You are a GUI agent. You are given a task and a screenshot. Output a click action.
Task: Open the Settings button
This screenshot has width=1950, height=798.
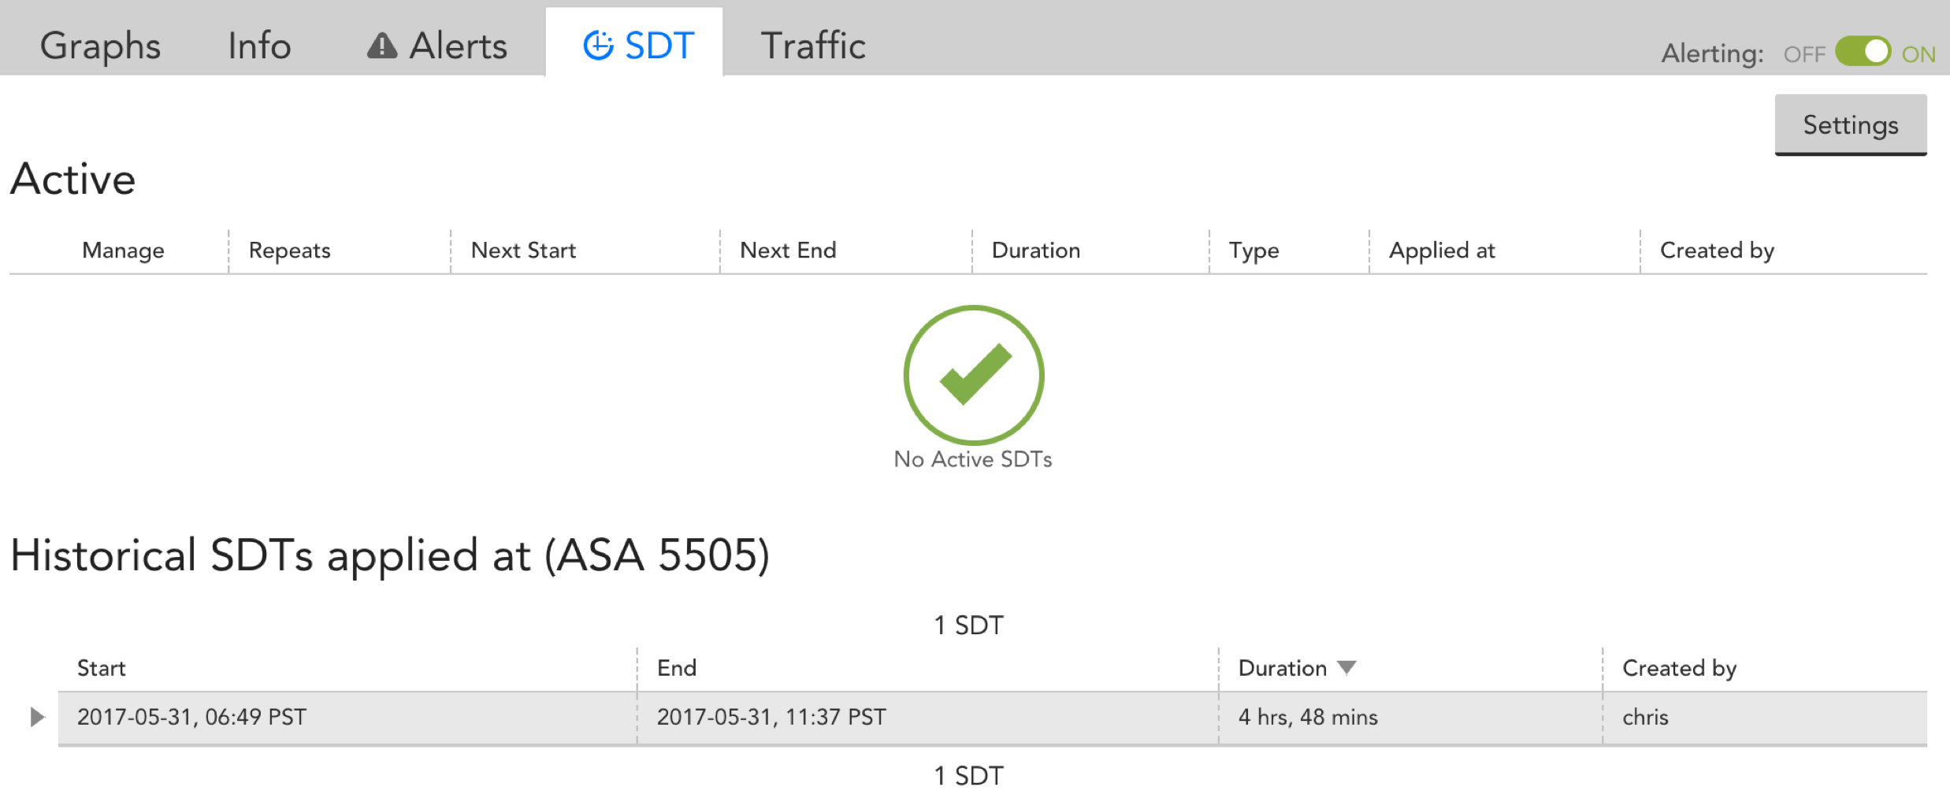[1851, 125]
